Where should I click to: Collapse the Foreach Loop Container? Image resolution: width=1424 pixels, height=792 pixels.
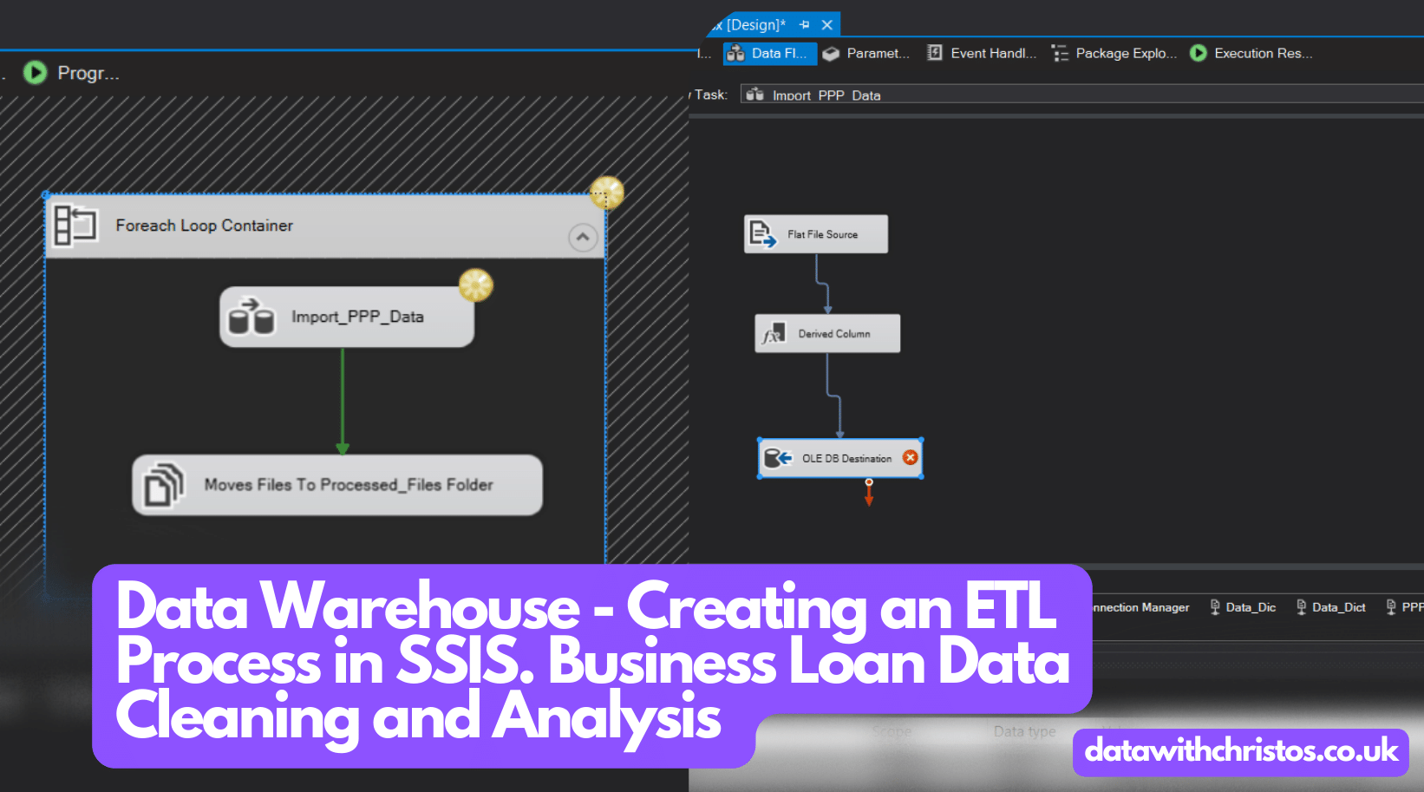tap(582, 237)
